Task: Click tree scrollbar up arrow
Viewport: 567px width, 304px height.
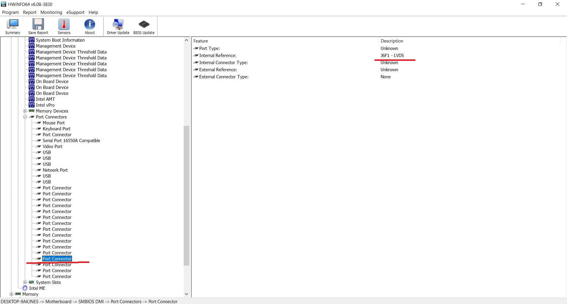Action: click(x=186, y=40)
